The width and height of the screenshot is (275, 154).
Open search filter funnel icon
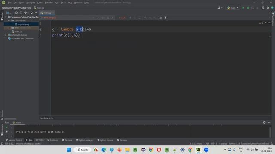click(x=165, y=18)
